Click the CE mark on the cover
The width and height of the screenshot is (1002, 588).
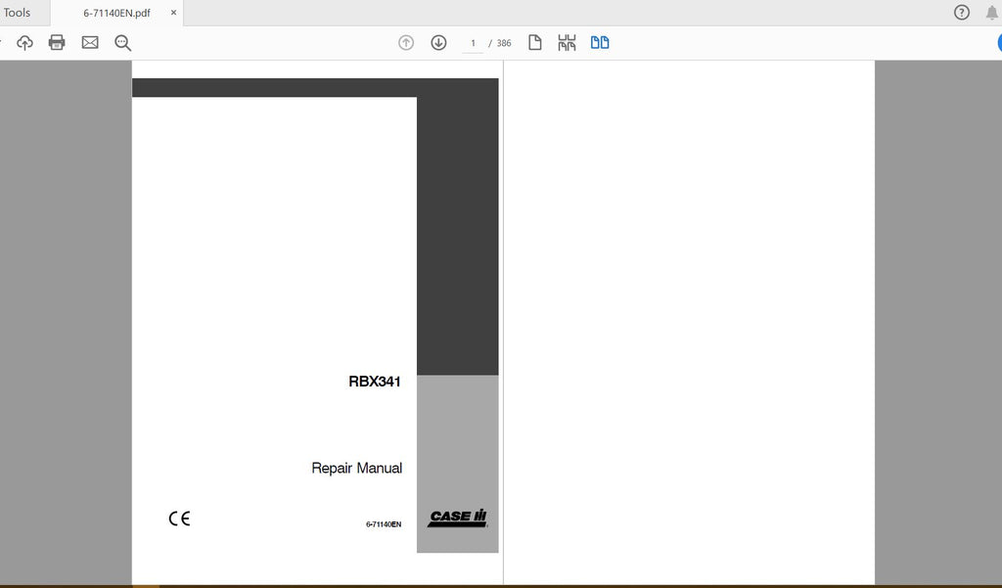(180, 519)
